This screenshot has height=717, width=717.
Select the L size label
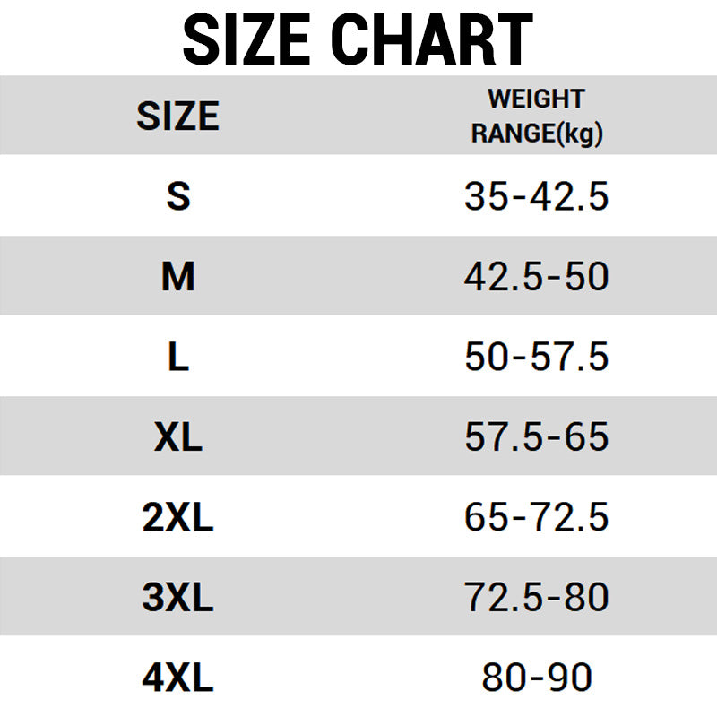pos(178,358)
